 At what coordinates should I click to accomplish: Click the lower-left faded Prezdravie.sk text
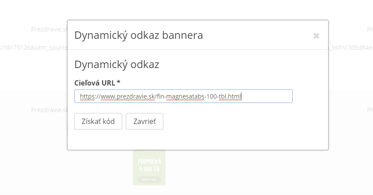coord(49,109)
